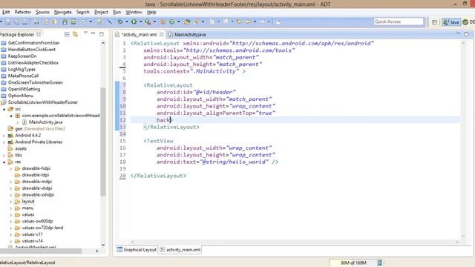The width and height of the screenshot is (475, 267).
Task: Click the Open Type folder icon
Action: click(187, 22)
